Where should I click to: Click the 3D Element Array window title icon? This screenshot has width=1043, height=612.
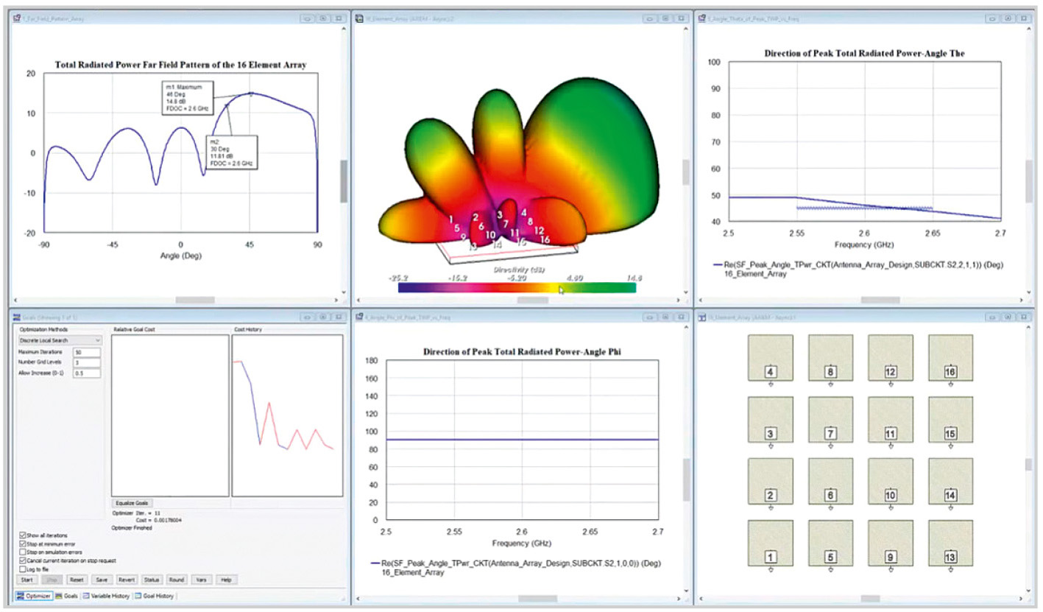coord(360,18)
